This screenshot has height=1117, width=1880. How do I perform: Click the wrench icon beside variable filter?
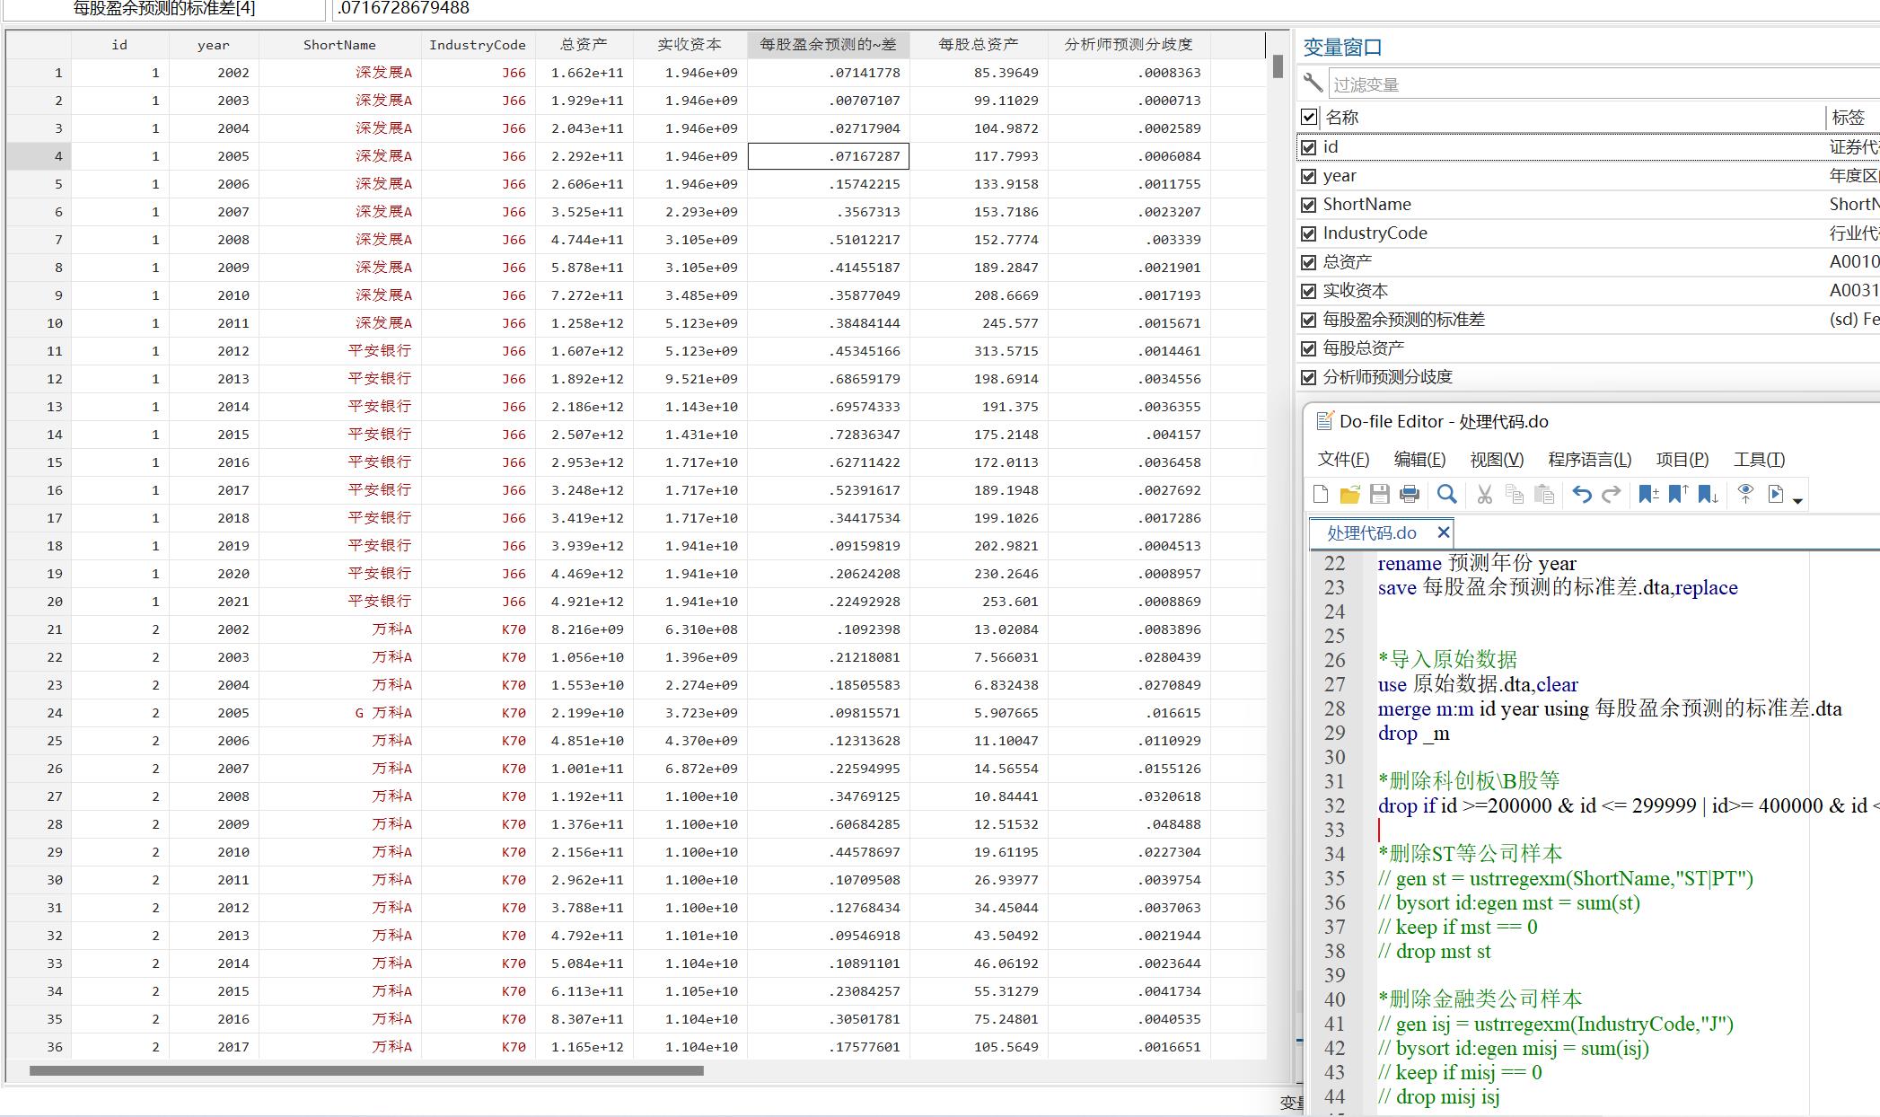(x=1313, y=83)
